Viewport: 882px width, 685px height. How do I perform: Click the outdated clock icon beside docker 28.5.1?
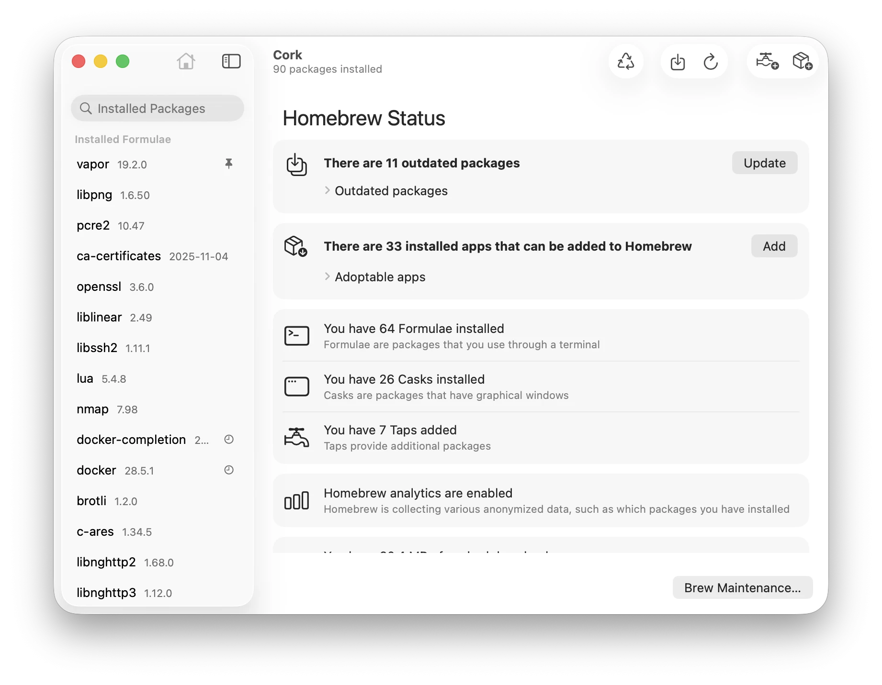pyautogui.click(x=229, y=470)
